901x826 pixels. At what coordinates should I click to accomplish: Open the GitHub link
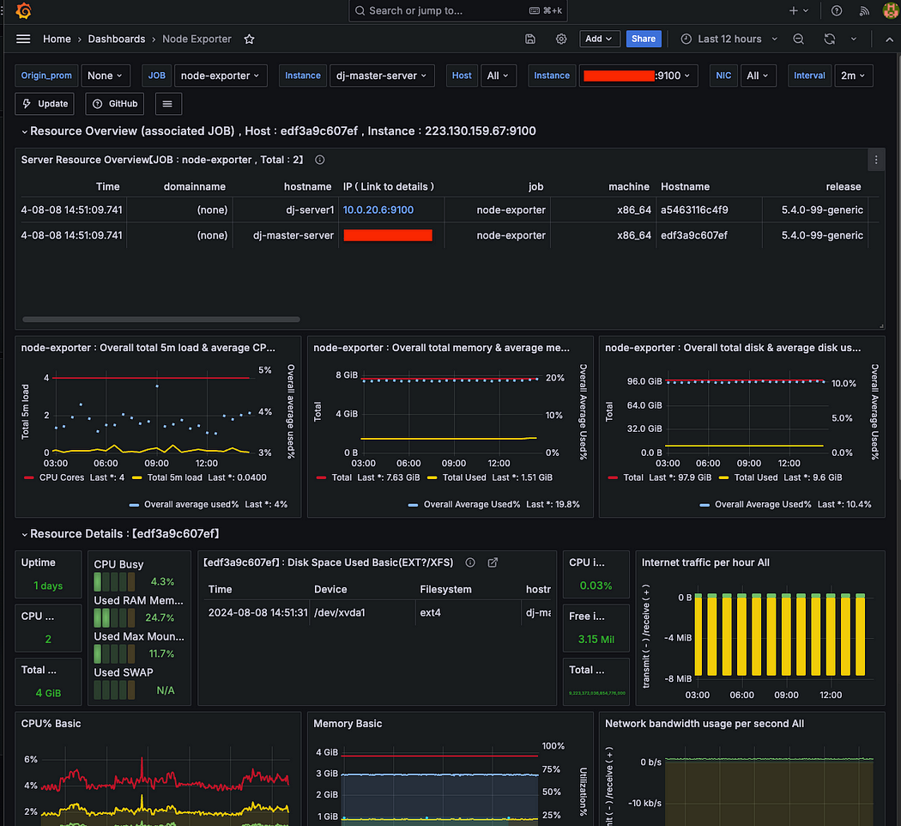point(115,104)
